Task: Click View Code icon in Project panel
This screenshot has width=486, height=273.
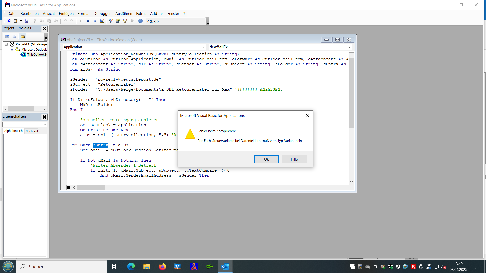Action: click(x=7, y=37)
